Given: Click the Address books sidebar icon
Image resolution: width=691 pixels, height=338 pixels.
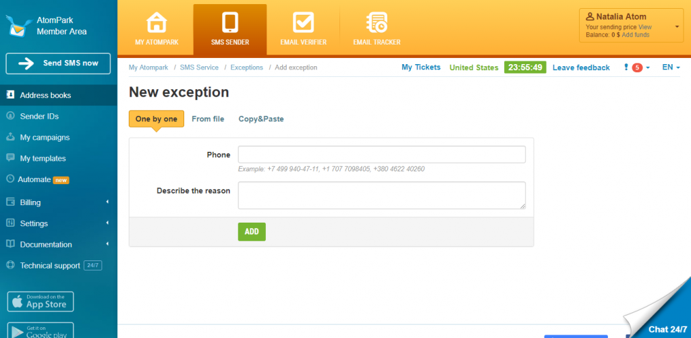Looking at the screenshot, I should (x=11, y=94).
